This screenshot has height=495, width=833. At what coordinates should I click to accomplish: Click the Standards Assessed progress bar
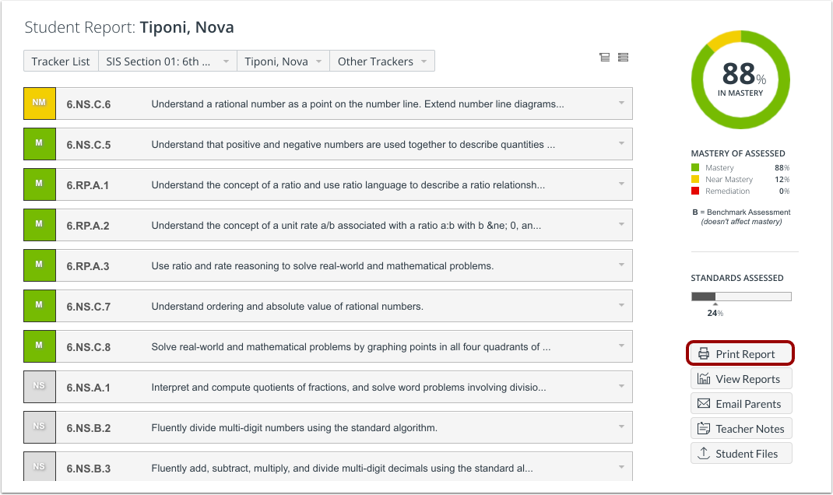click(740, 296)
